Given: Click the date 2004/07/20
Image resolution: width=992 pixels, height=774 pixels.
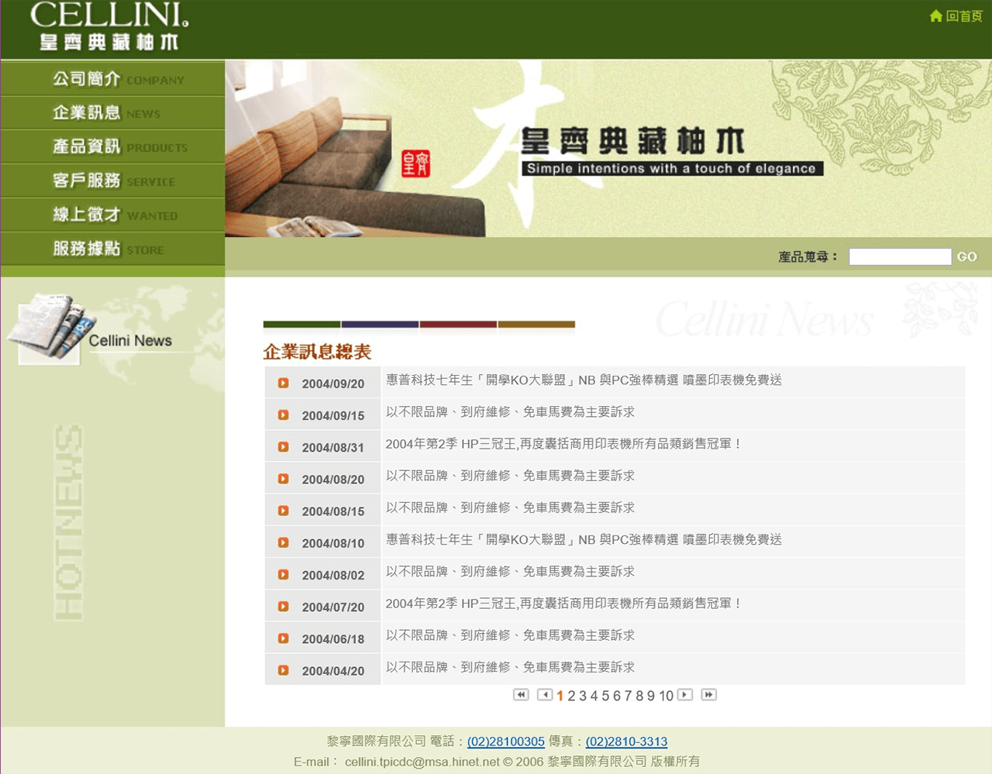Looking at the screenshot, I should pyautogui.click(x=332, y=607).
